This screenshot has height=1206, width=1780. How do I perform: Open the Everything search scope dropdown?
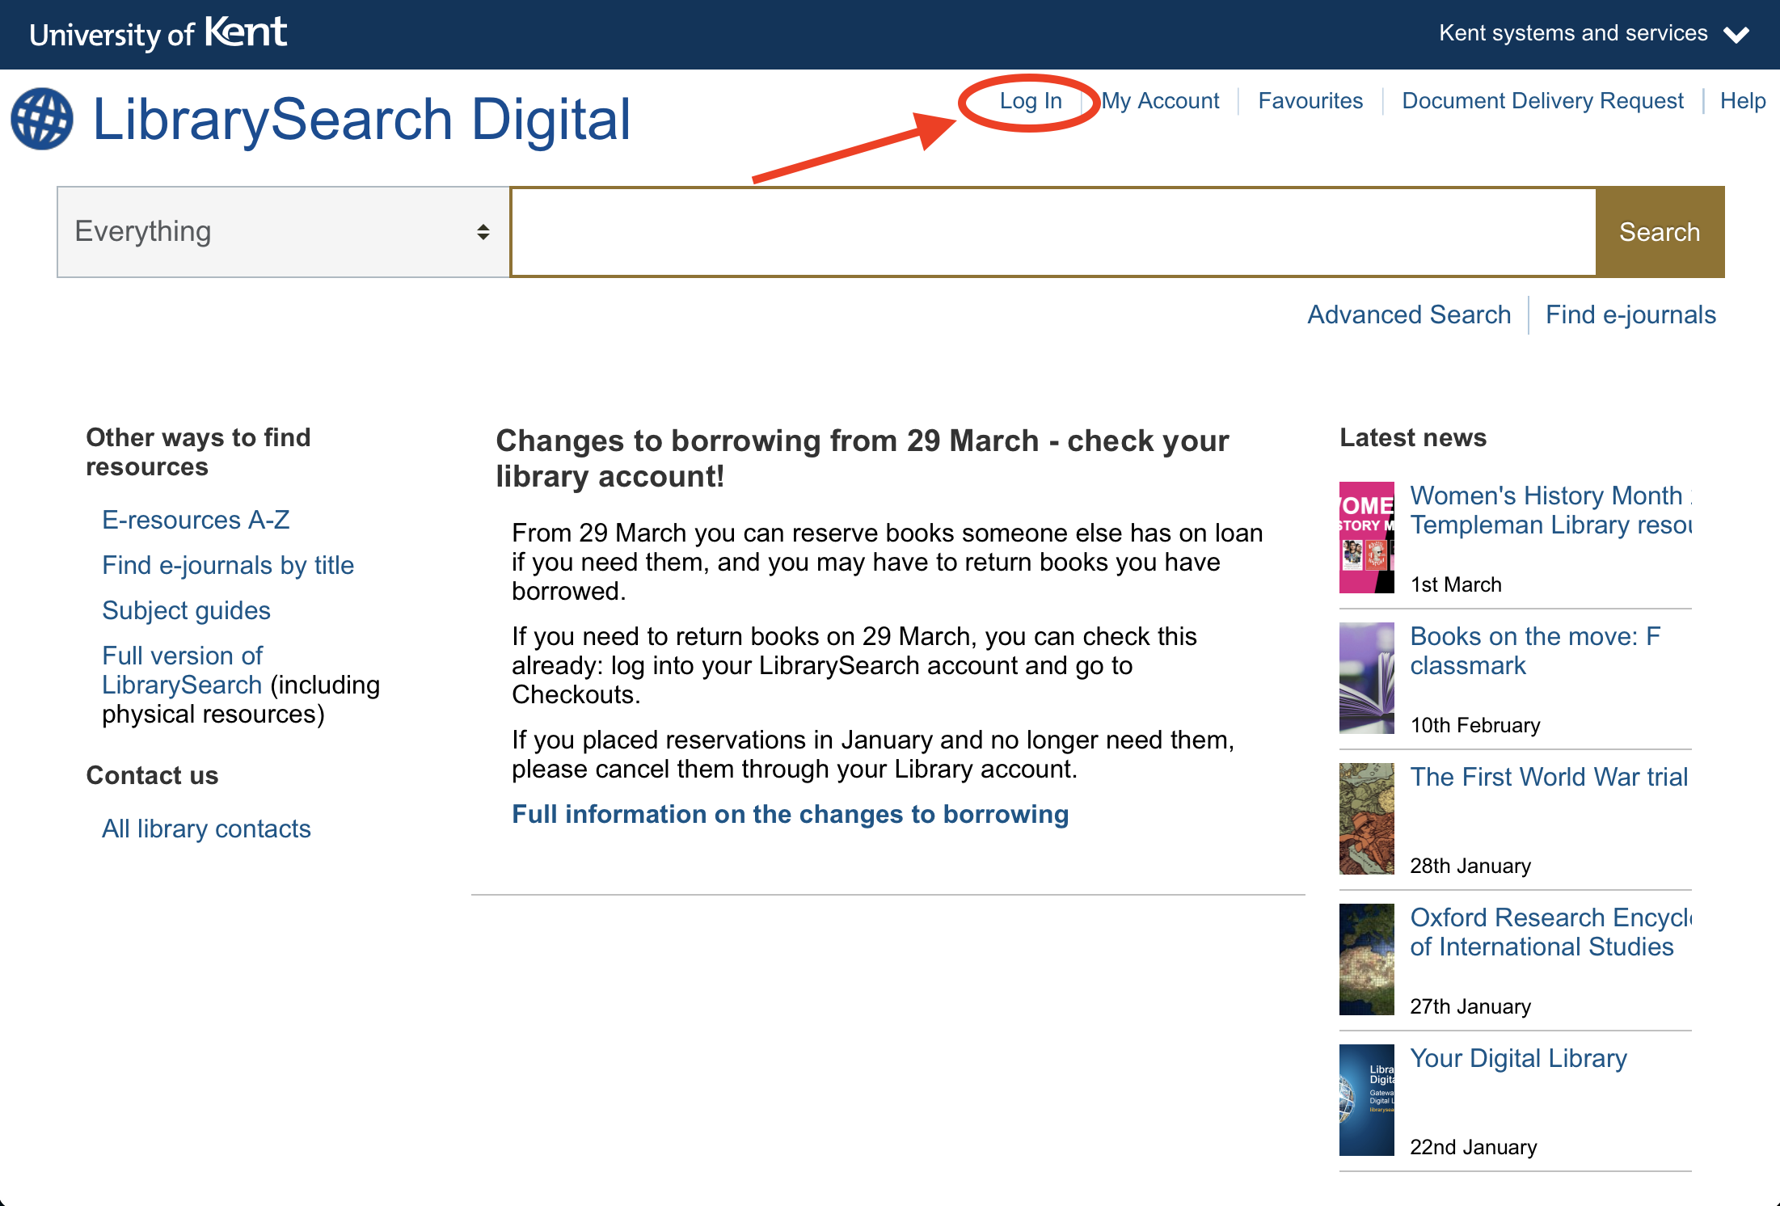point(283,232)
